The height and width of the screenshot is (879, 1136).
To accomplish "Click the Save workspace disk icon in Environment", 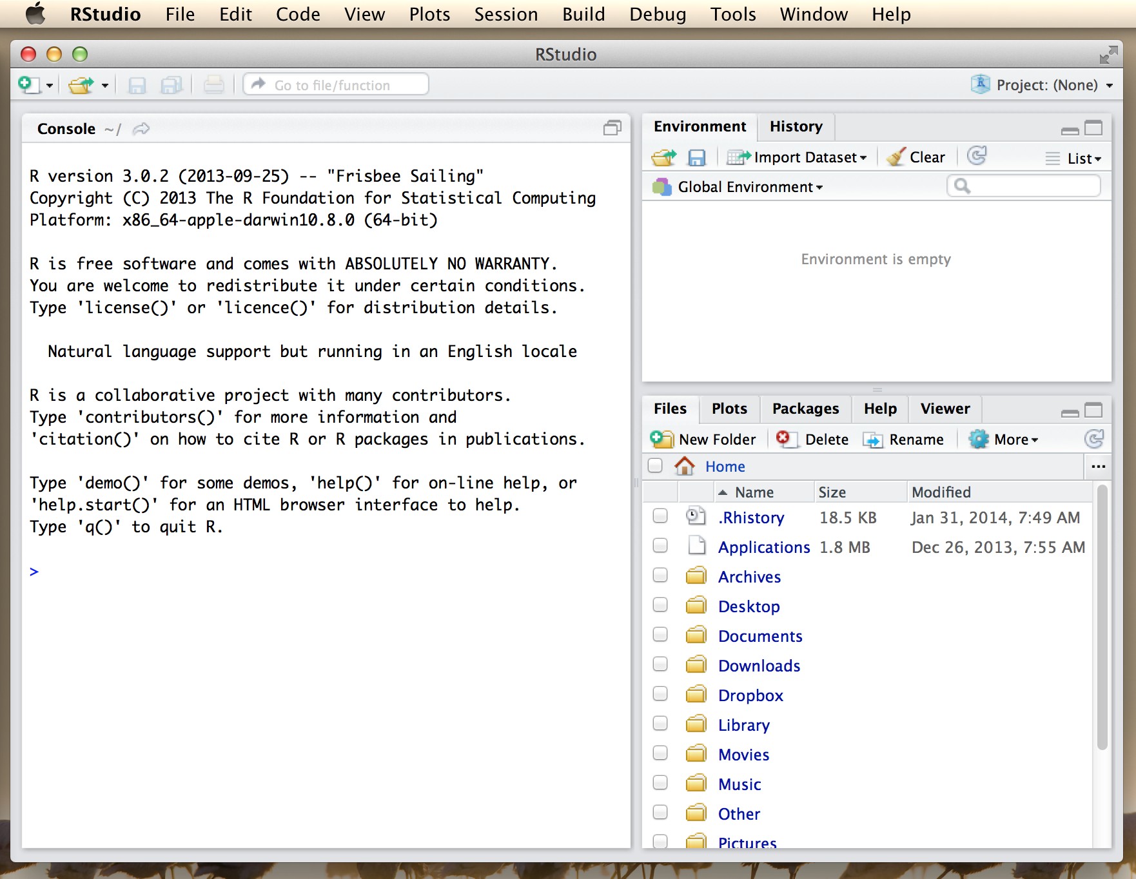I will pos(697,157).
